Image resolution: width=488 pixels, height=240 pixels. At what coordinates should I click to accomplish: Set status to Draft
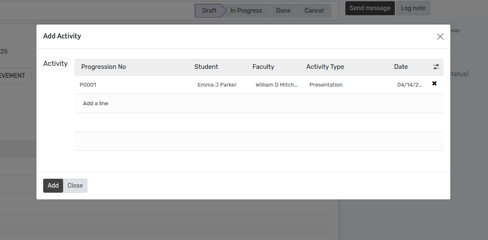click(209, 11)
